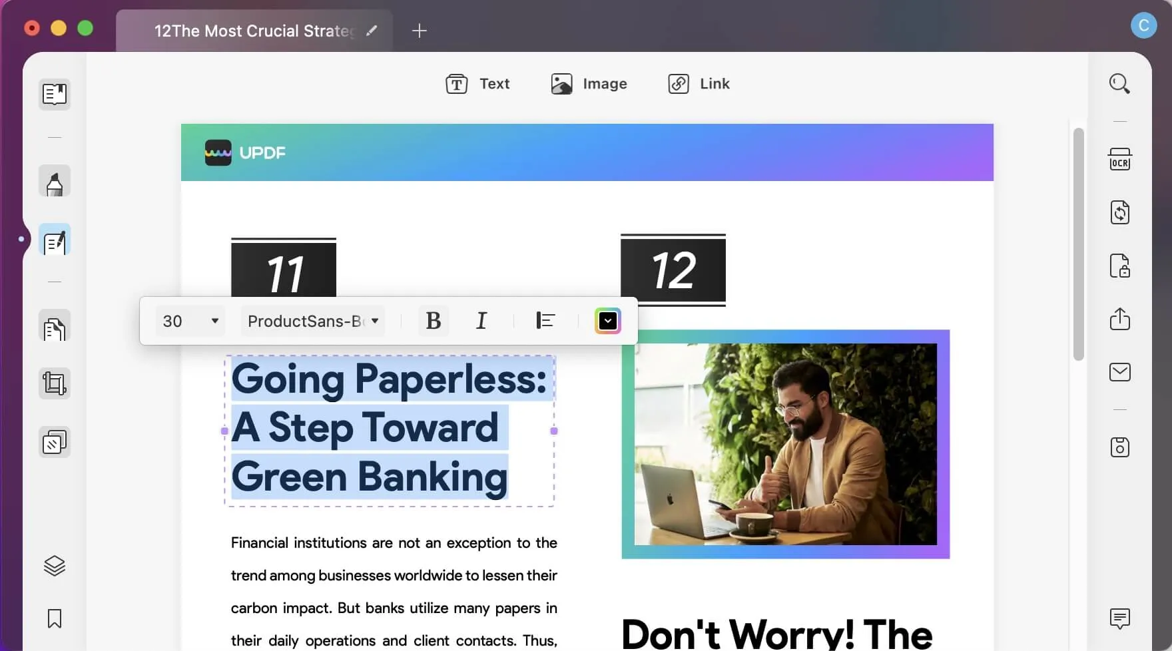Open the text alignment options
Image resolution: width=1172 pixels, height=651 pixels.
(x=545, y=321)
